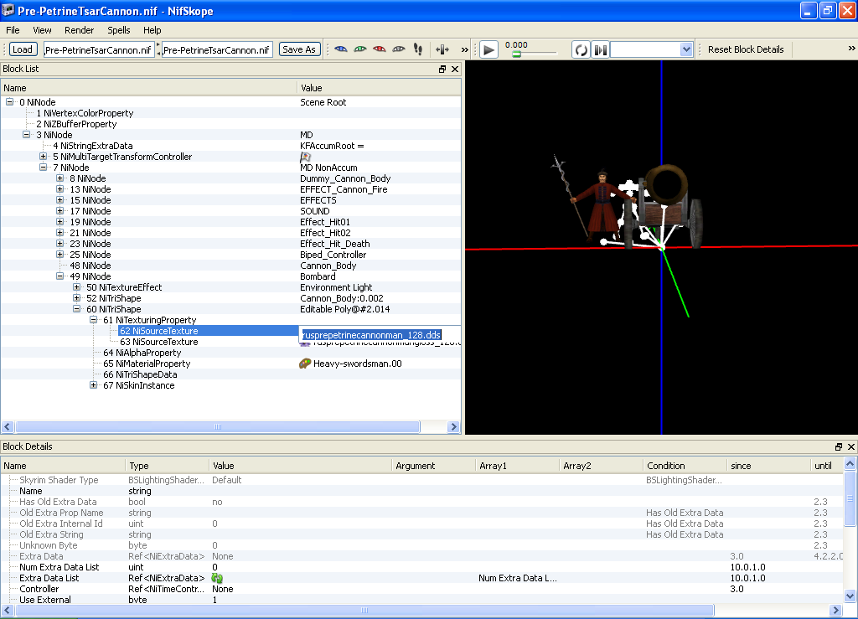Switch to the User view gray eye icon
This screenshot has width=858, height=619.
[x=399, y=49]
